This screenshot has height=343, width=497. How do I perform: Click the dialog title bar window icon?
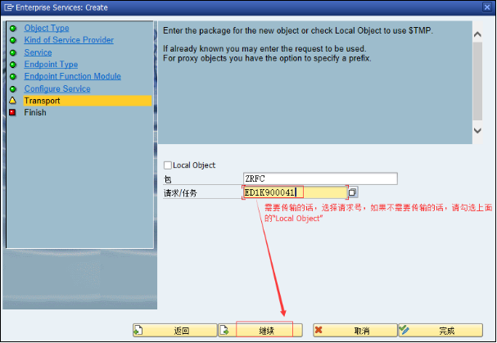(x=8, y=7)
